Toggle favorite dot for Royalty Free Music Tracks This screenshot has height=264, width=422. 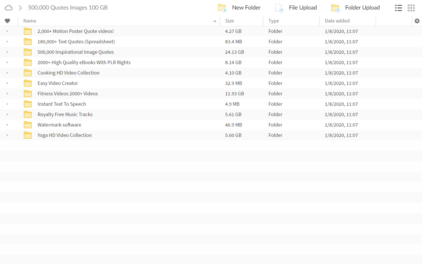pos(7,114)
